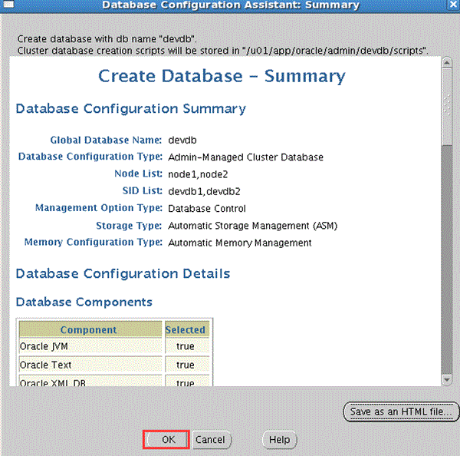This screenshot has height=456, width=460.
Task: Click true value in Oracle JVM row
Action: pyautogui.click(x=187, y=346)
